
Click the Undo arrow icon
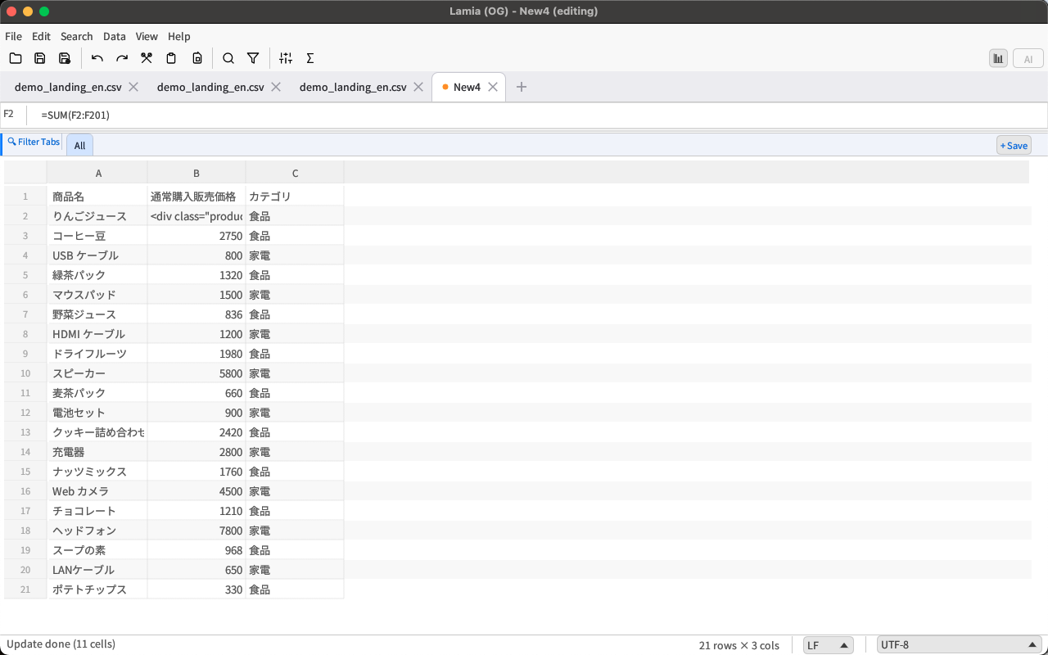coord(97,58)
